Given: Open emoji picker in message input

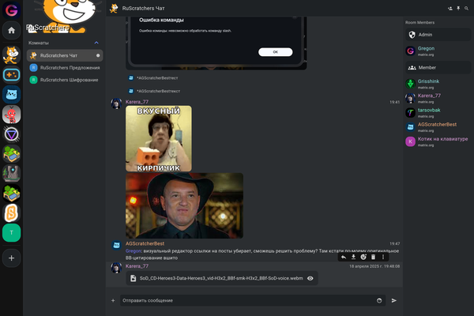Looking at the screenshot, I should [379, 300].
